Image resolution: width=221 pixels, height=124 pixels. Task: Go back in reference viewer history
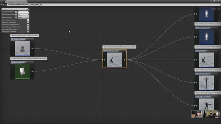1,4
